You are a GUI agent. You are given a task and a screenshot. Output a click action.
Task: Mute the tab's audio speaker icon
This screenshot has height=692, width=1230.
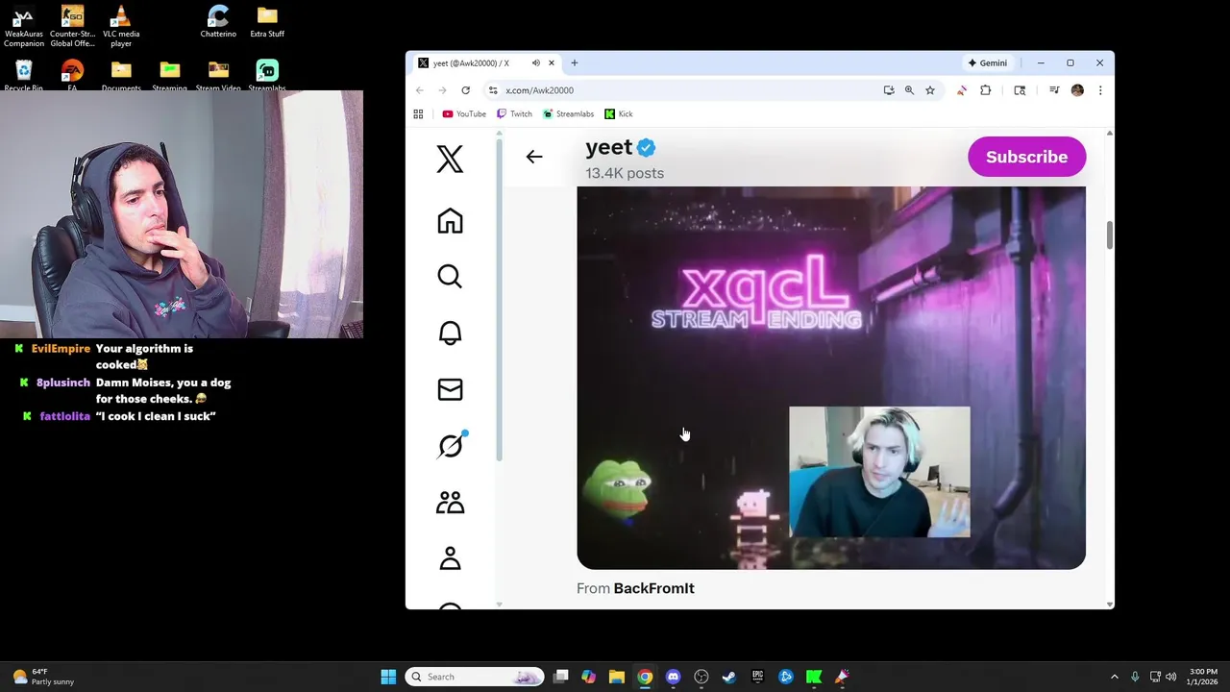click(x=536, y=63)
